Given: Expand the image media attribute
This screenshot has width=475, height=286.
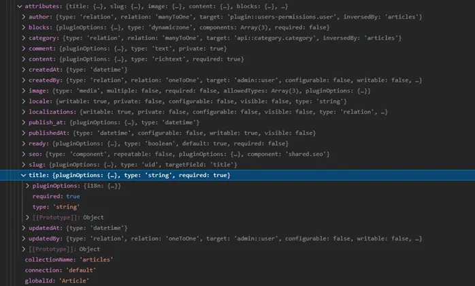Looking at the screenshot, I should point(24,91).
